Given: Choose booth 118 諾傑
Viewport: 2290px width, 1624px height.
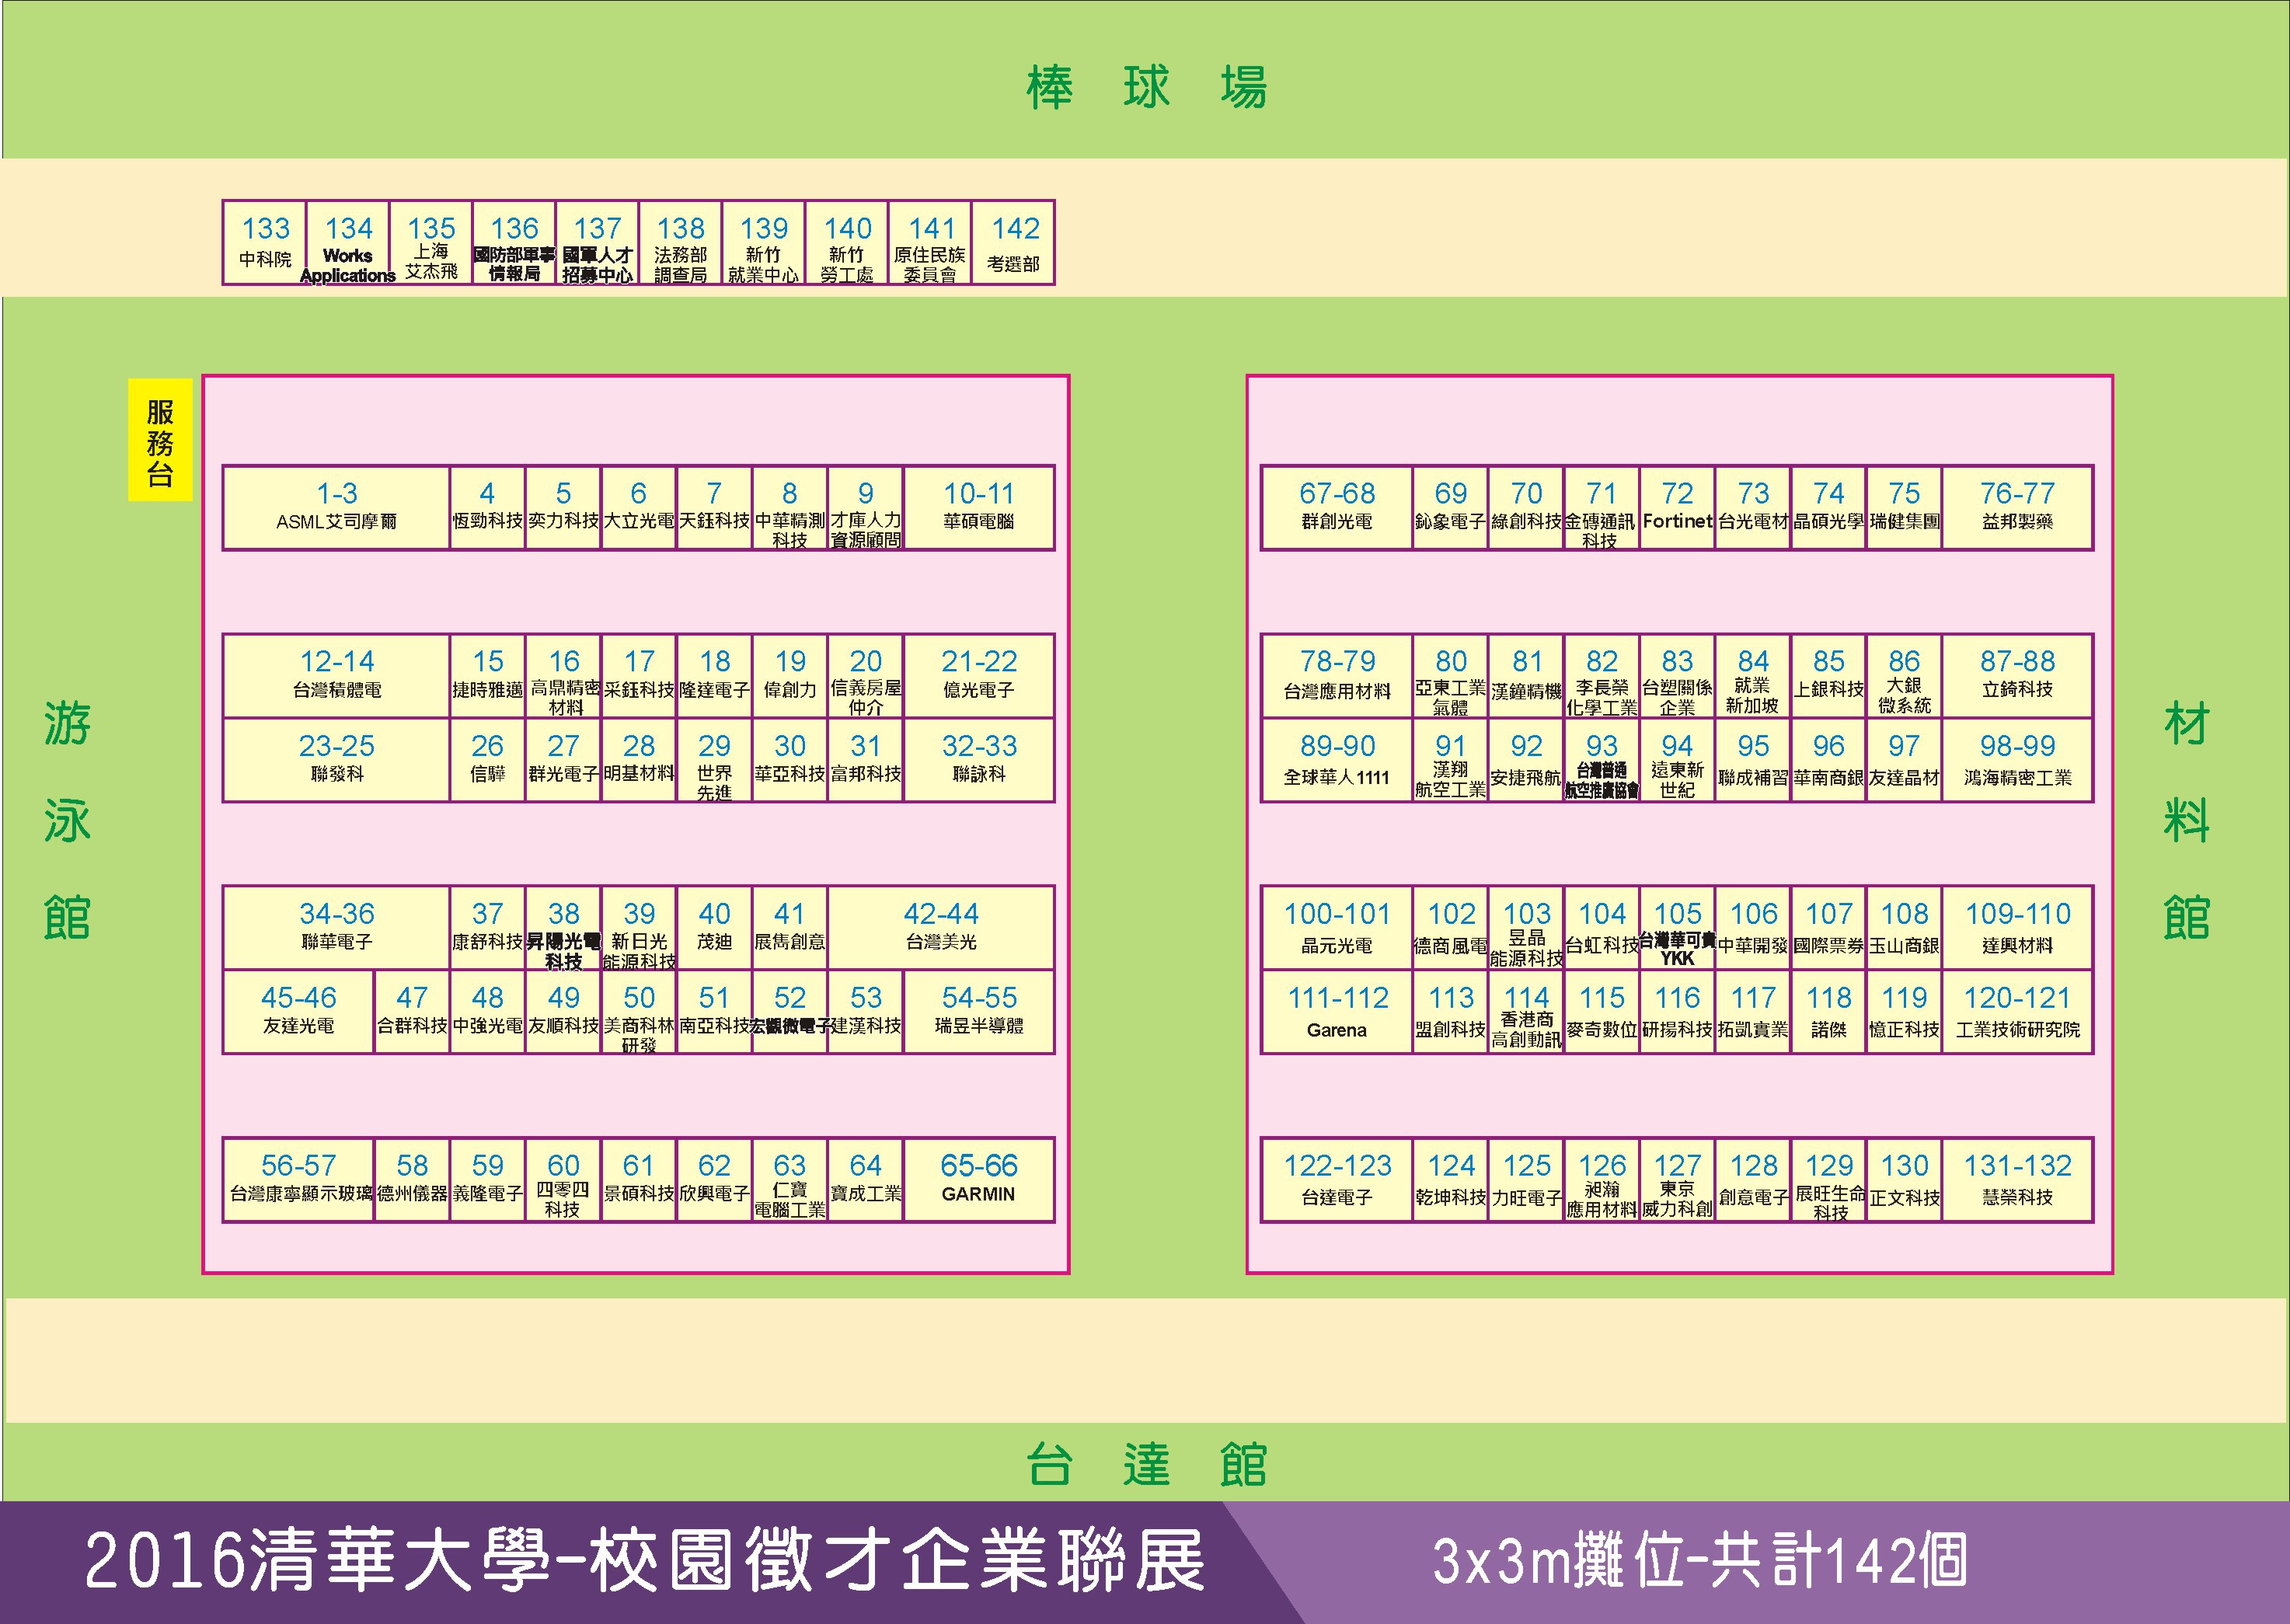Looking at the screenshot, I should pyautogui.click(x=1828, y=1011).
